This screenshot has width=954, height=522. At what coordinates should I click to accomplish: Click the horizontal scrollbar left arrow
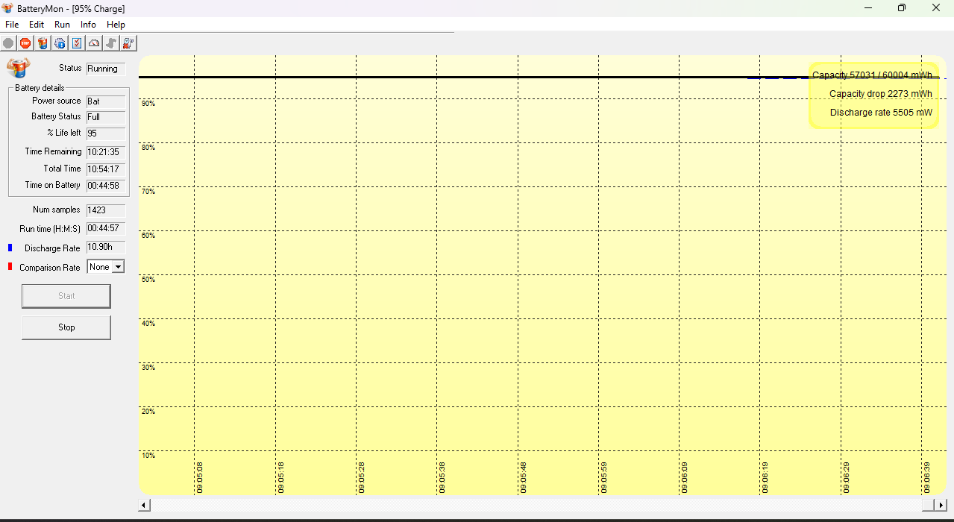(x=145, y=506)
